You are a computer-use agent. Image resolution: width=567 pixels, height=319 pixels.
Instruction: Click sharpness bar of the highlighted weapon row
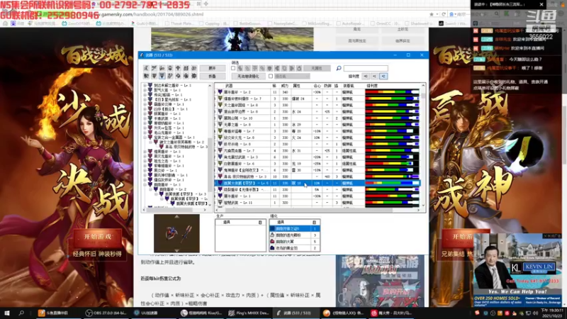coord(392,184)
